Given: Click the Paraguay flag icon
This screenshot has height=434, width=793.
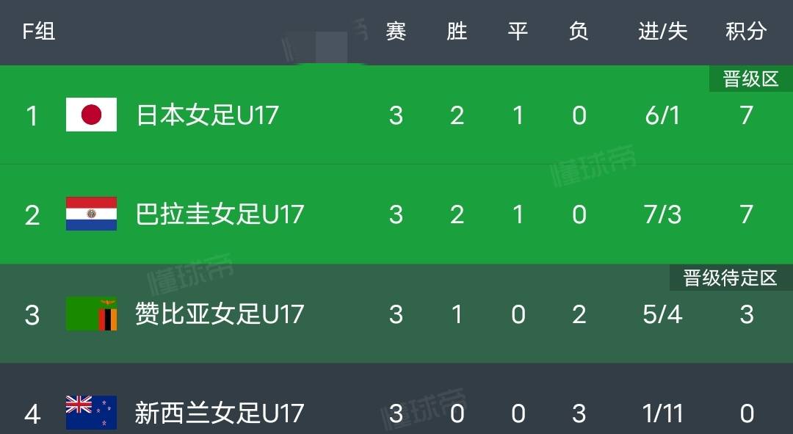Looking at the screenshot, I should (91, 214).
